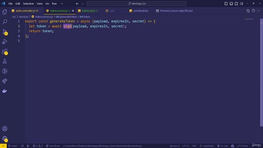Click the file path in status bar
The image size is (263, 148).
tap(102, 146)
